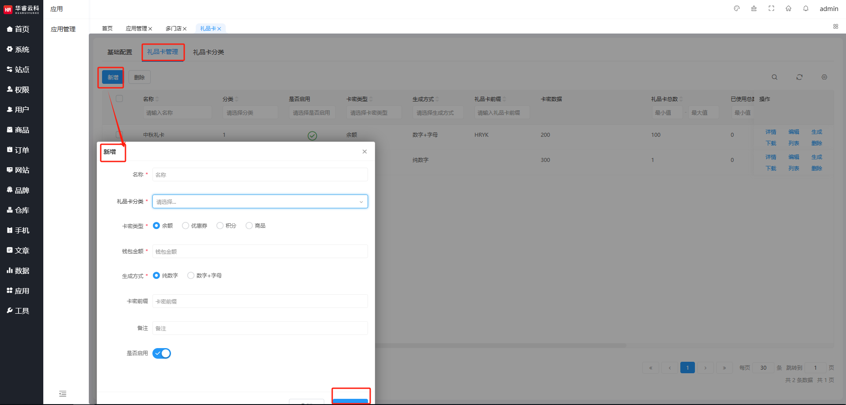Click the theme palette icon in header
Image resolution: width=846 pixels, height=405 pixels.
pyautogui.click(x=736, y=8)
